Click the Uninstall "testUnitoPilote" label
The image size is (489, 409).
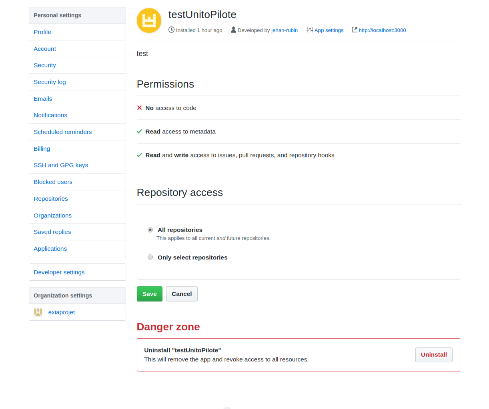pos(182,350)
